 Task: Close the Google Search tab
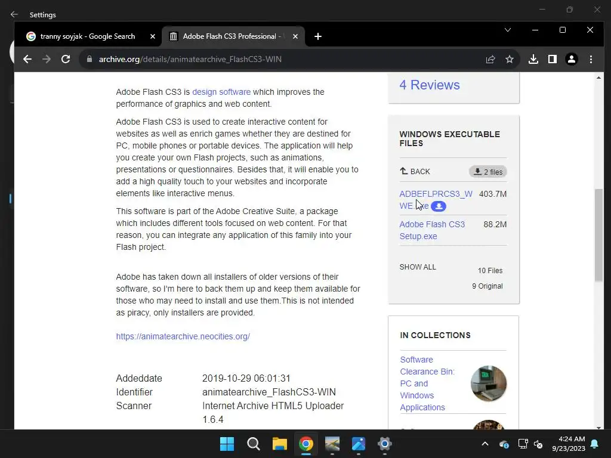(152, 36)
